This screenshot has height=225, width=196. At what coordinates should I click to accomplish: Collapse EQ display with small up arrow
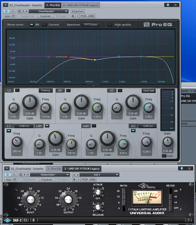(93, 86)
